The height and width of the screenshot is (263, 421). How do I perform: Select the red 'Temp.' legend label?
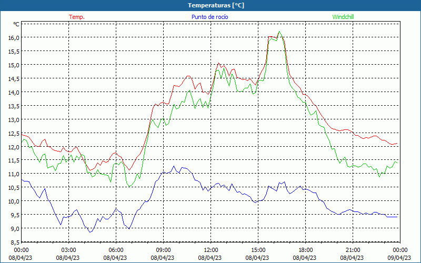77,17
